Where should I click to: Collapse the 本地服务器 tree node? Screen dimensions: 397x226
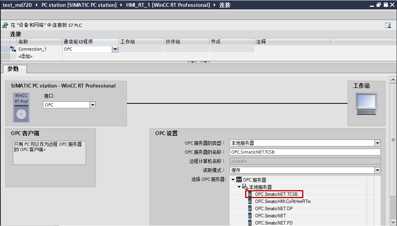[x=239, y=187]
